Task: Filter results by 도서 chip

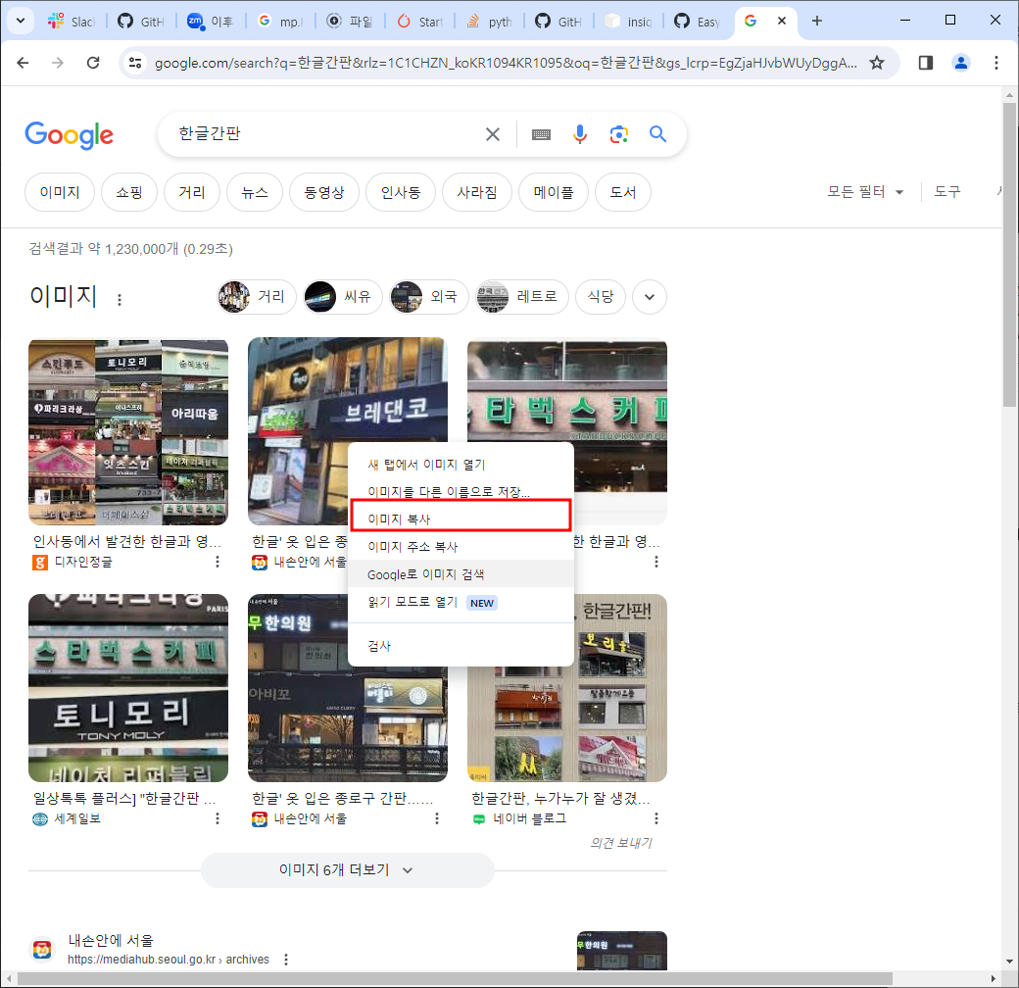Action: click(x=622, y=192)
